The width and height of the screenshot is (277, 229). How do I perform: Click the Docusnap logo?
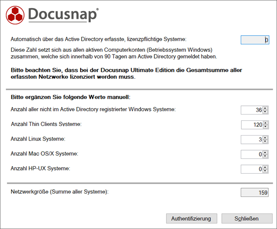point(52,15)
